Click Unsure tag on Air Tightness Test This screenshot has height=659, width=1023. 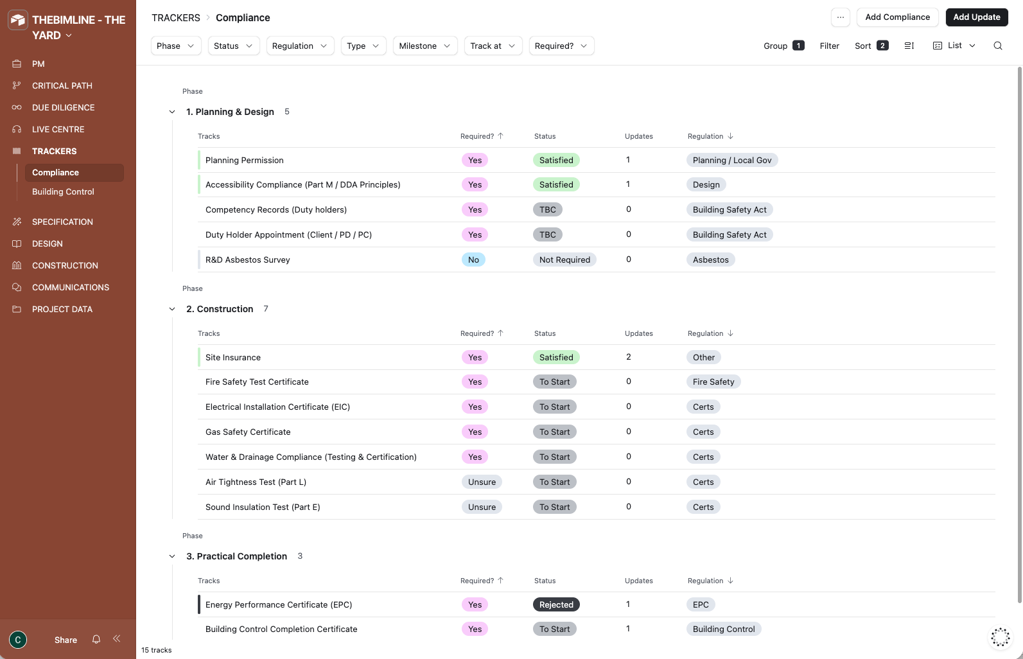(482, 482)
